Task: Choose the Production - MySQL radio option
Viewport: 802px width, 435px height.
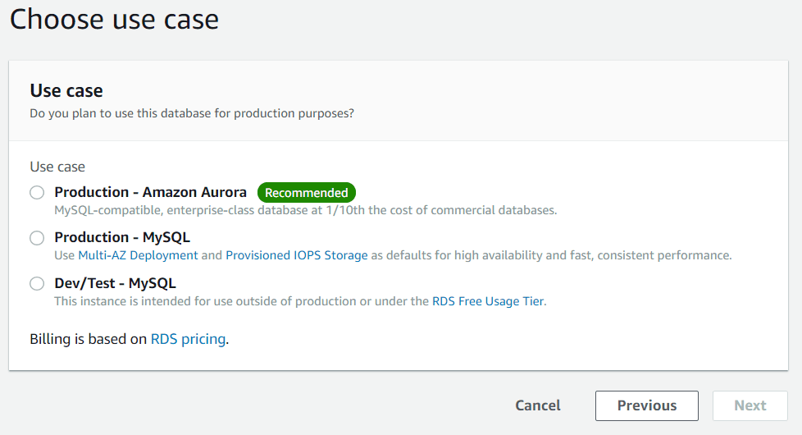Action: pos(37,238)
